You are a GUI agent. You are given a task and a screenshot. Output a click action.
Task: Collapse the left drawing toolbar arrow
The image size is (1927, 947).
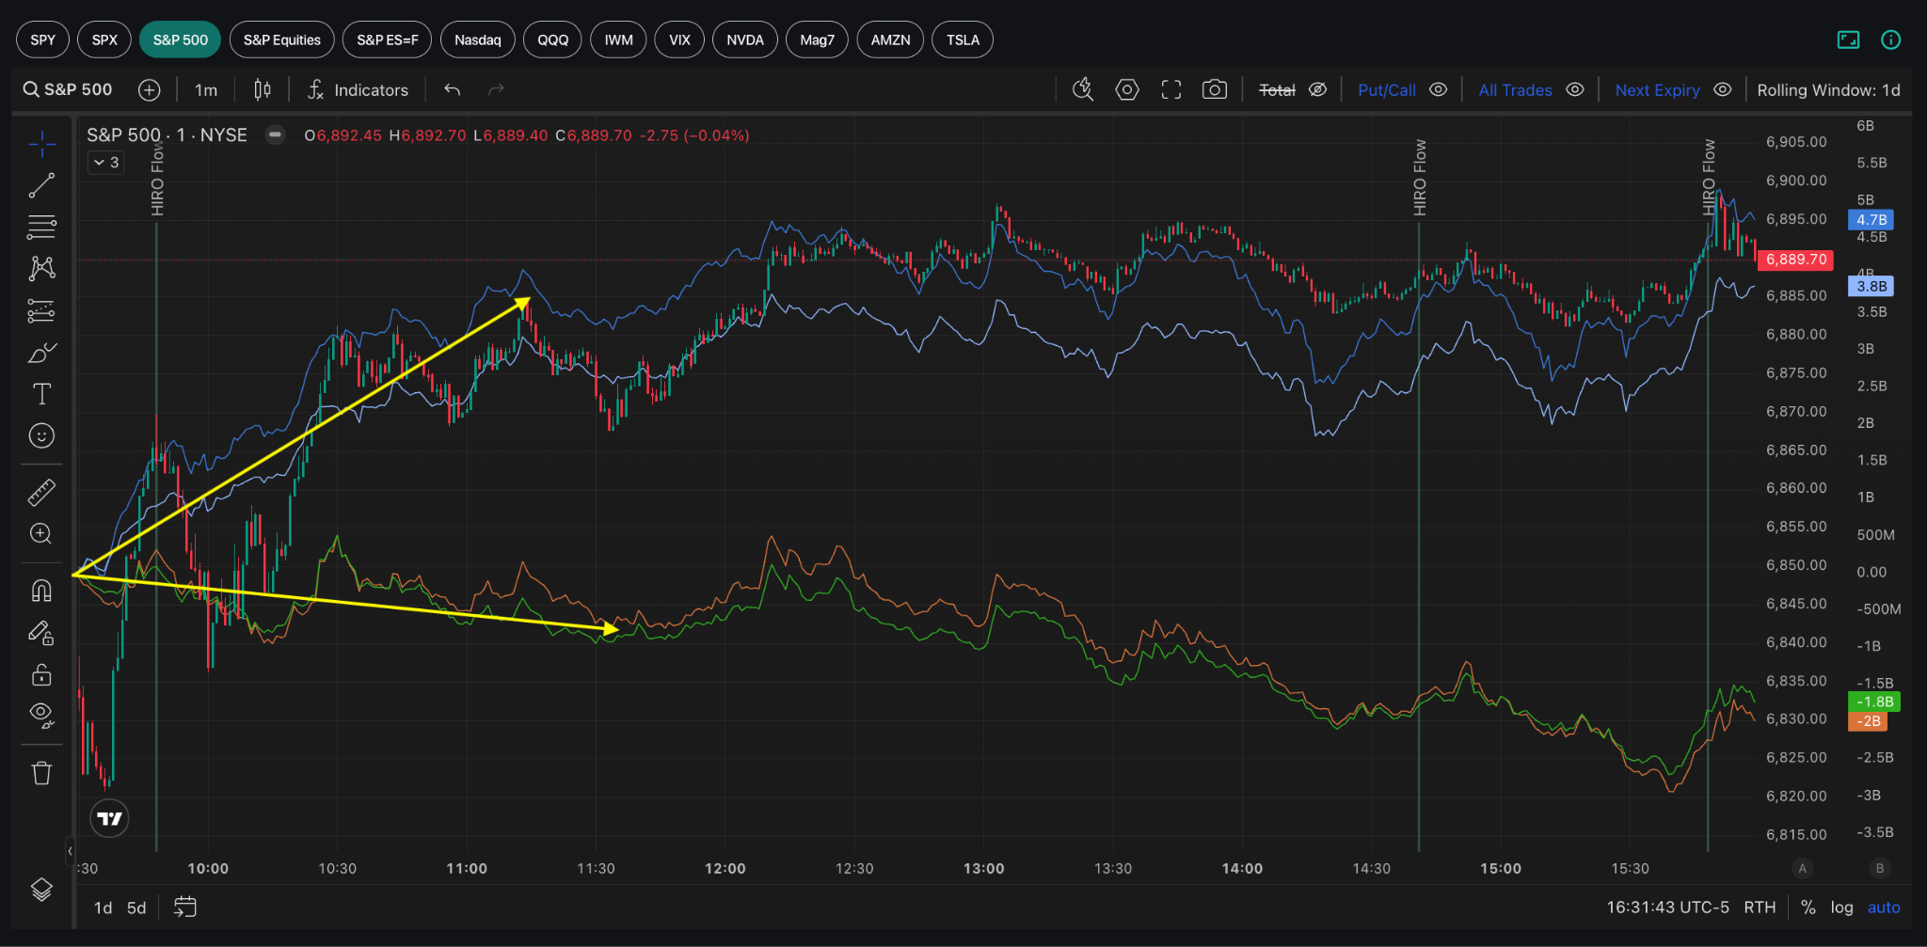(x=70, y=851)
